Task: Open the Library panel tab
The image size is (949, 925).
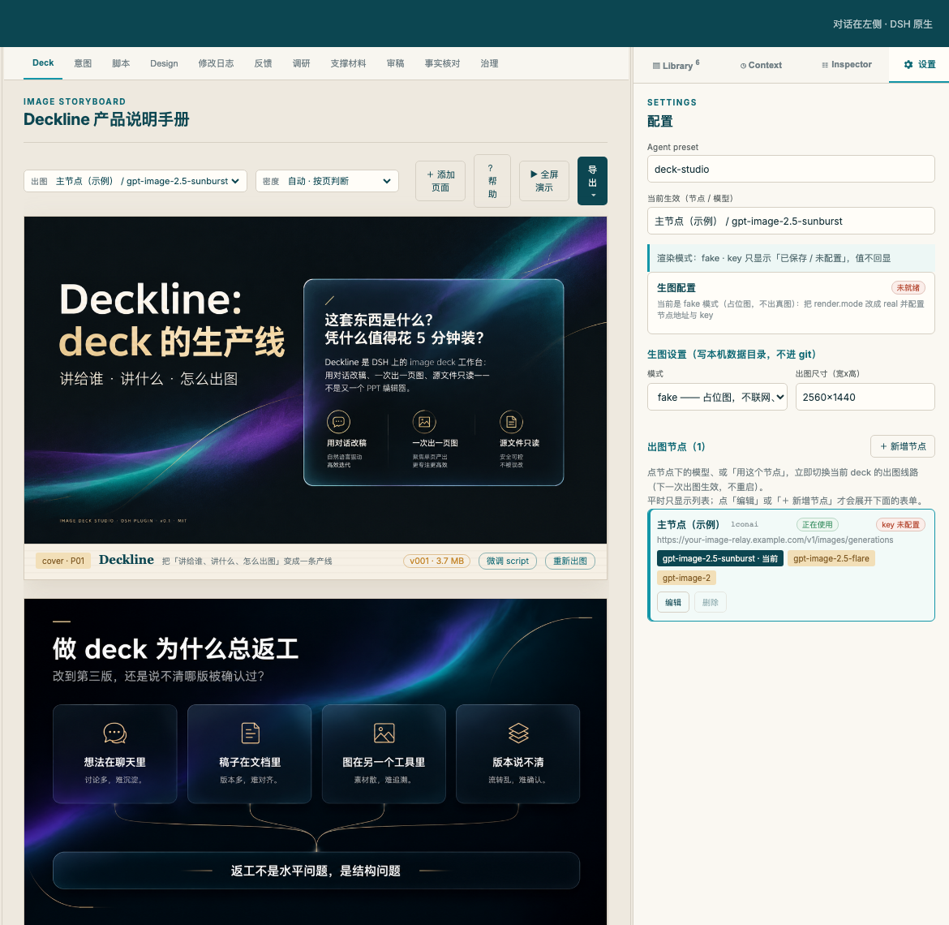Action: [676, 66]
